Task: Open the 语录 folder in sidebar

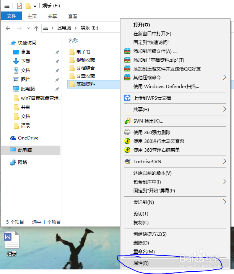Action: click(x=22, y=125)
